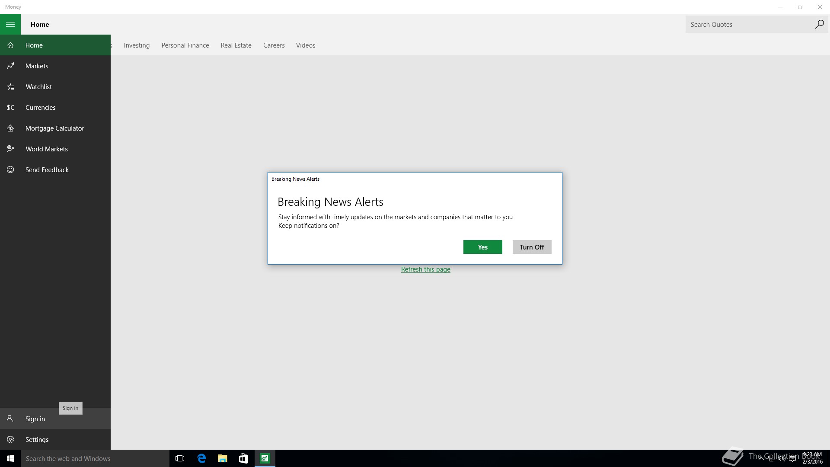
Task: Open Task View on the taskbar
Action: (180, 458)
